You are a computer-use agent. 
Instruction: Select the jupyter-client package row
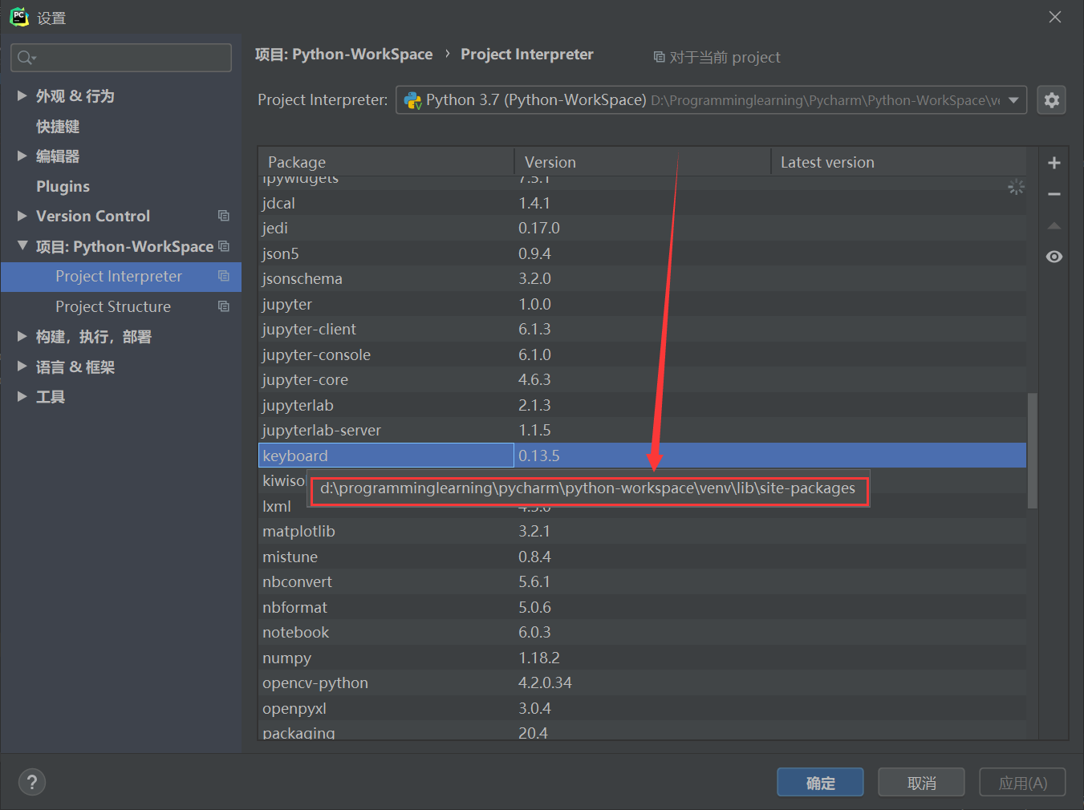click(x=642, y=329)
